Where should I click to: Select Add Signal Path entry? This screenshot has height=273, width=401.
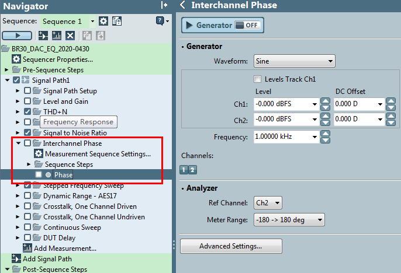click(x=47, y=259)
